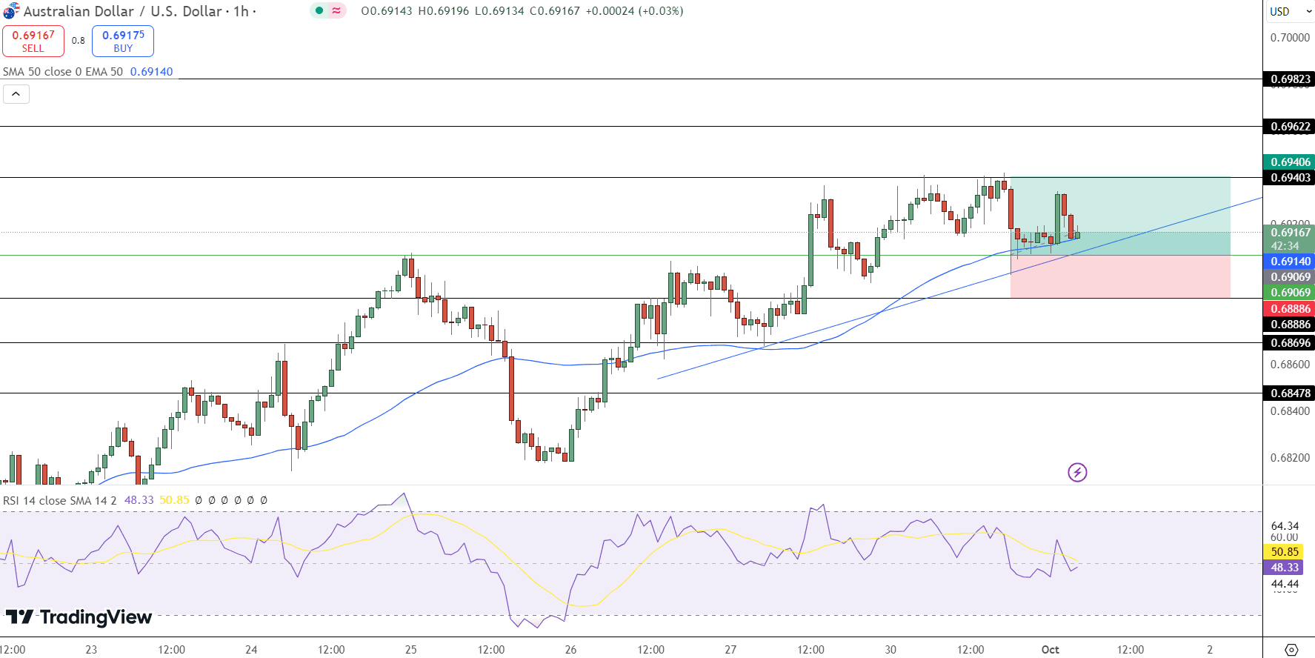The image size is (1315, 658).
Task: Click the Australia/US flag symbol icon
Action: (10, 11)
